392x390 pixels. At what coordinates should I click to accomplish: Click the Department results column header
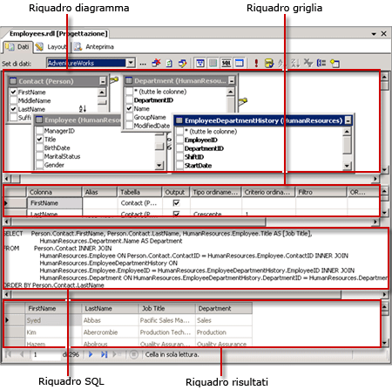223,308
